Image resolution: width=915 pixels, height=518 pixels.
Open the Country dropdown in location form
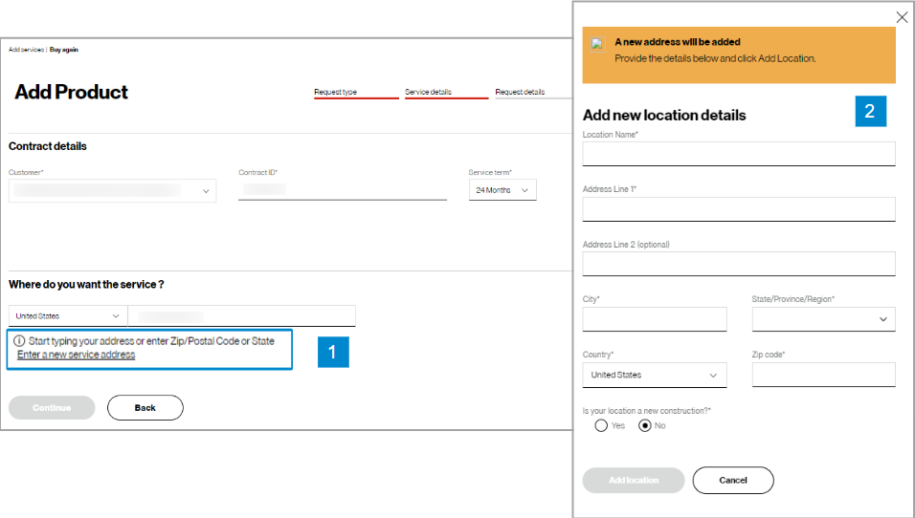click(x=654, y=375)
